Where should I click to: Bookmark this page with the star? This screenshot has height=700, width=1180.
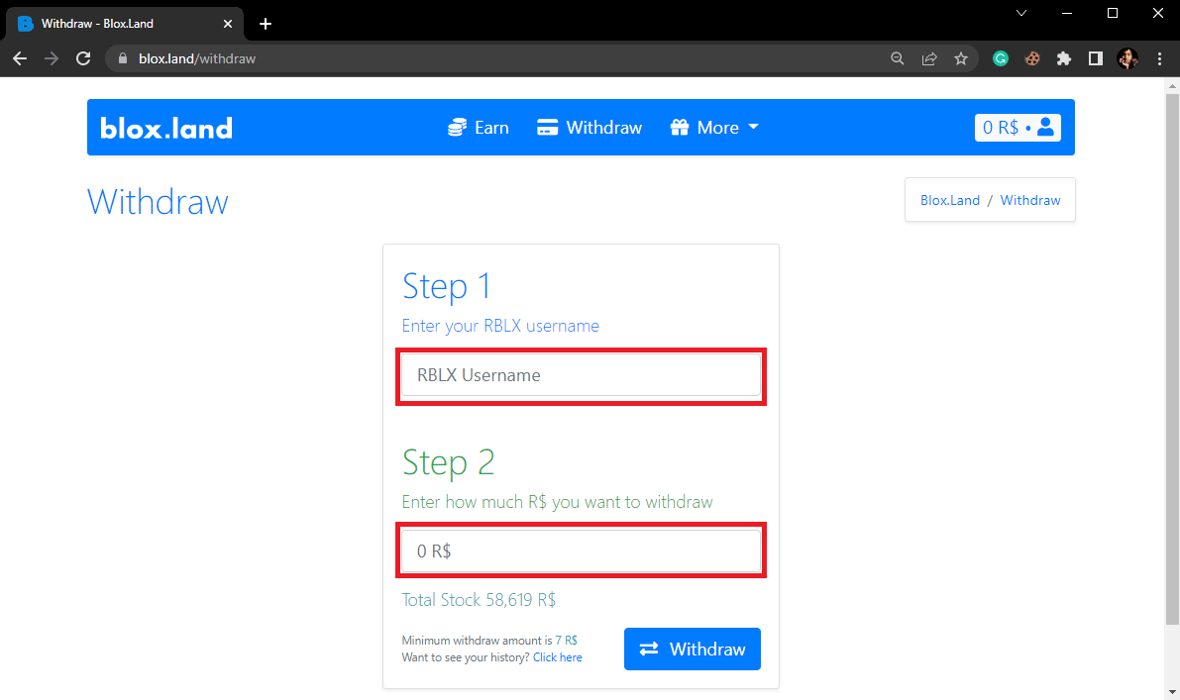tap(961, 58)
